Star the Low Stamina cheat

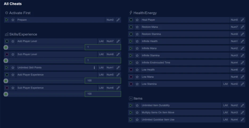coord(137,84)
